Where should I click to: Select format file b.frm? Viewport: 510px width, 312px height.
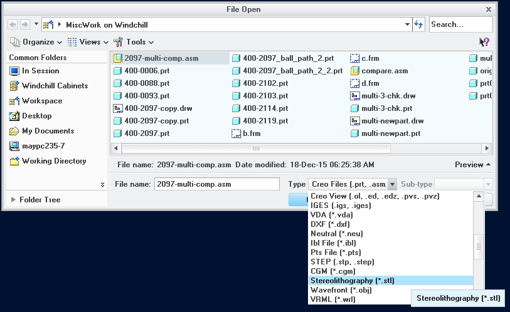(247, 133)
